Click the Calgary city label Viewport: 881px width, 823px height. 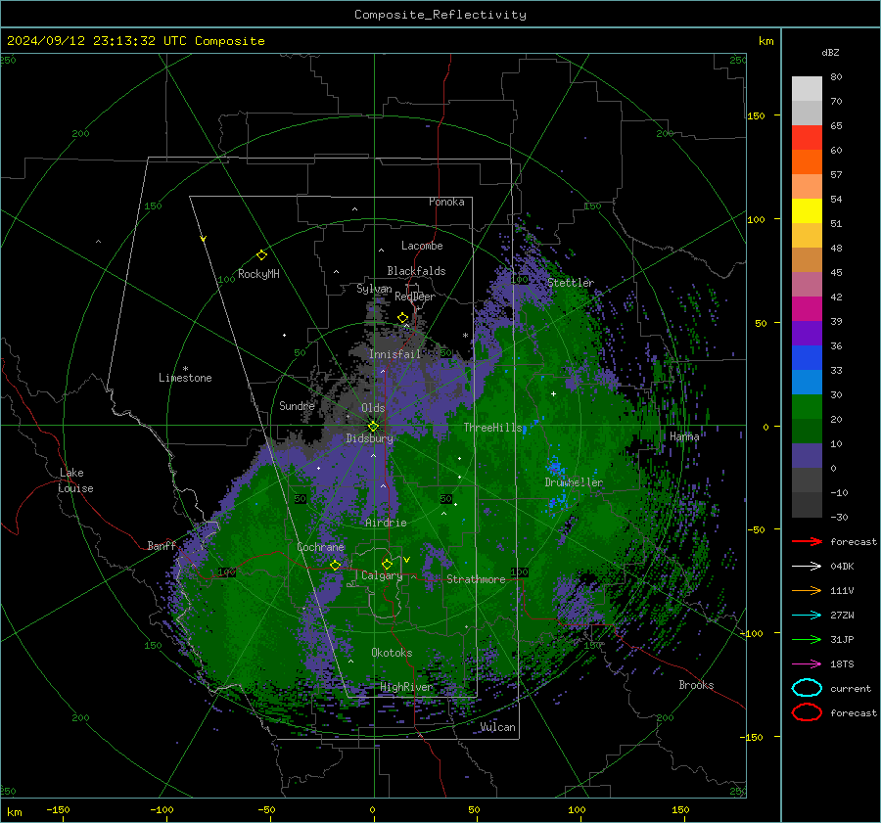click(x=382, y=575)
